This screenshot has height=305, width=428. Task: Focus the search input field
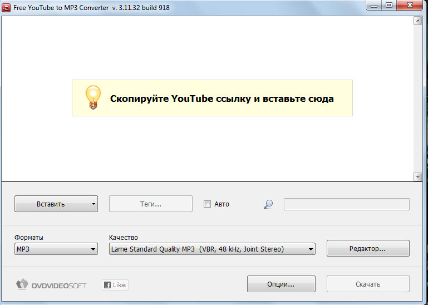[x=346, y=204]
